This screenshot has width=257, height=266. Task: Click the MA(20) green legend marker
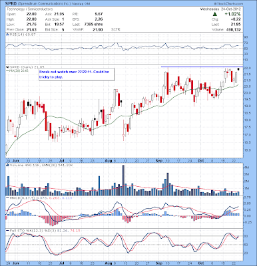pos(7,70)
